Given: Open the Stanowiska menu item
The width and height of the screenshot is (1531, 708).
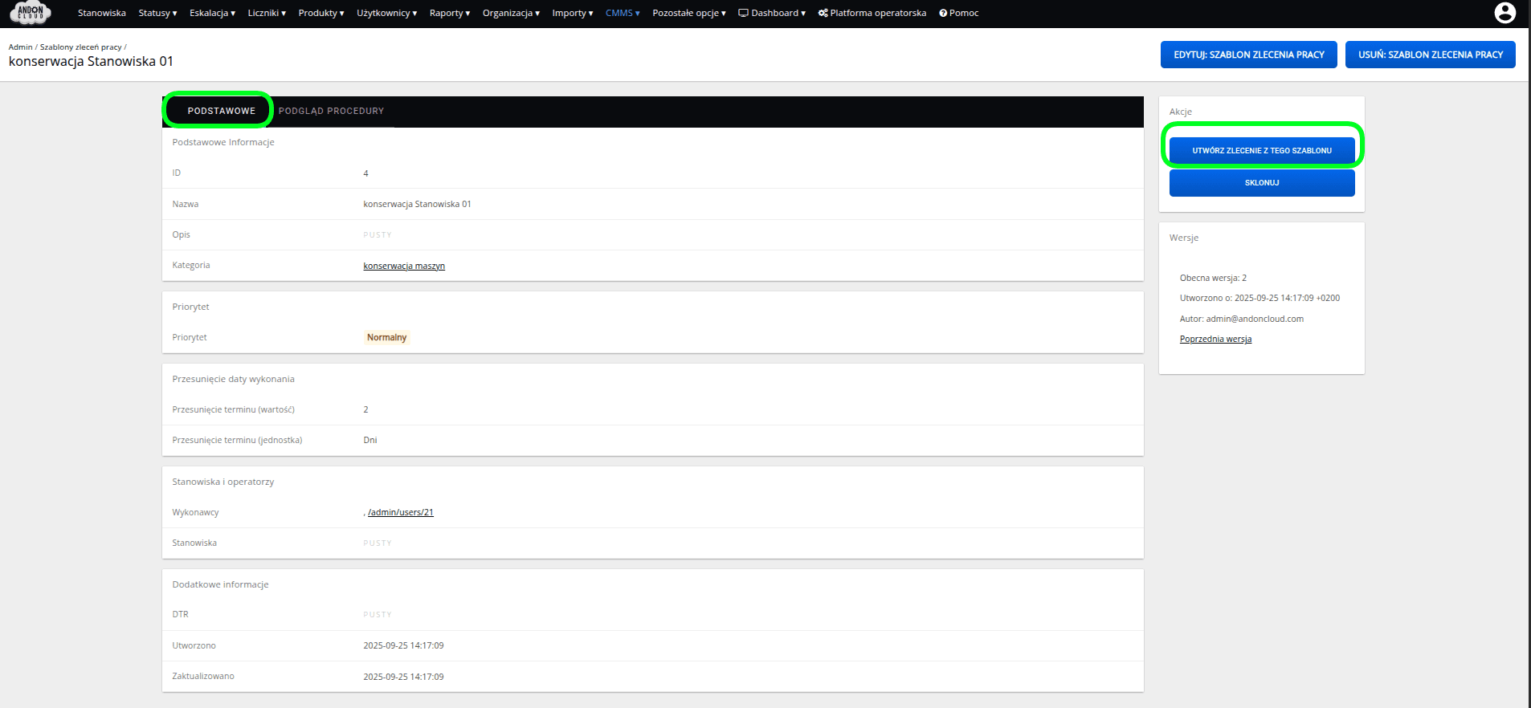Looking at the screenshot, I should (x=102, y=13).
